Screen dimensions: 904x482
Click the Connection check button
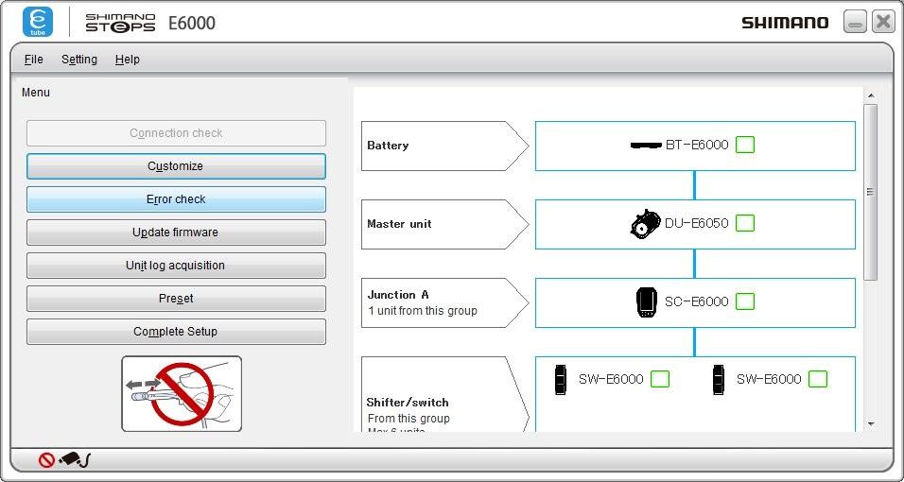(x=176, y=133)
